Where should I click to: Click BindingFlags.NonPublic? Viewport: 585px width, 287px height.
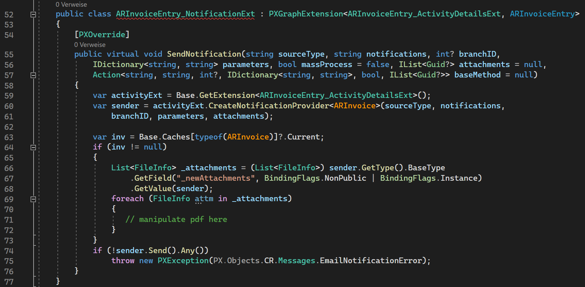point(315,178)
